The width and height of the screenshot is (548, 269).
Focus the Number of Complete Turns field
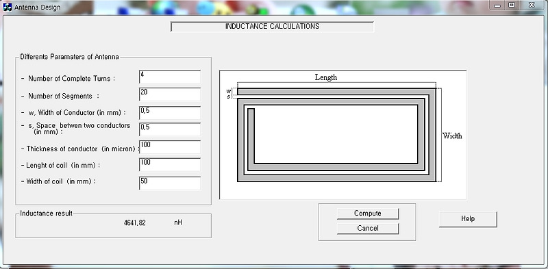pyautogui.click(x=170, y=77)
